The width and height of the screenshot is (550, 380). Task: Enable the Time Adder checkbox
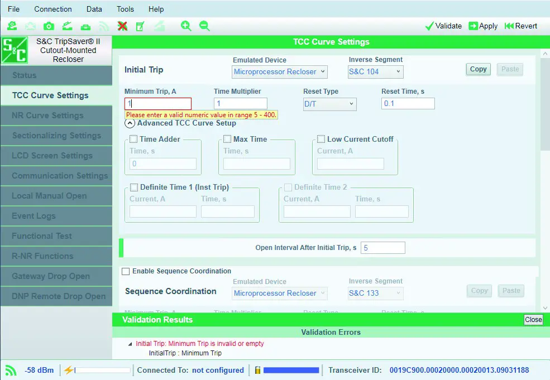tap(133, 139)
